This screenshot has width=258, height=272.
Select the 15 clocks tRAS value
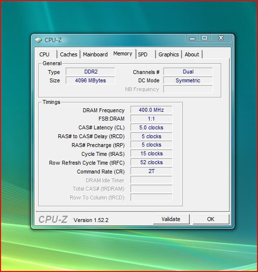click(152, 153)
